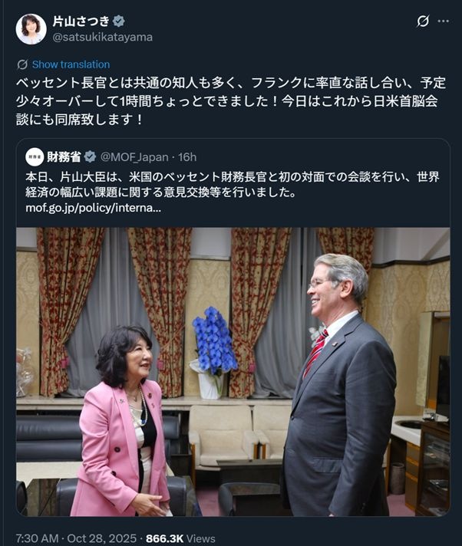Click the 財務省 verified badge
462x546 pixels.
point(91,157)
